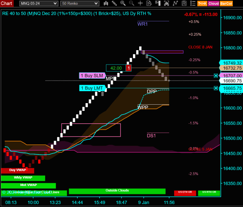243x207 pixels.
Task: Open the Indicators icon with bars
Action: click(x=166, y=3)
